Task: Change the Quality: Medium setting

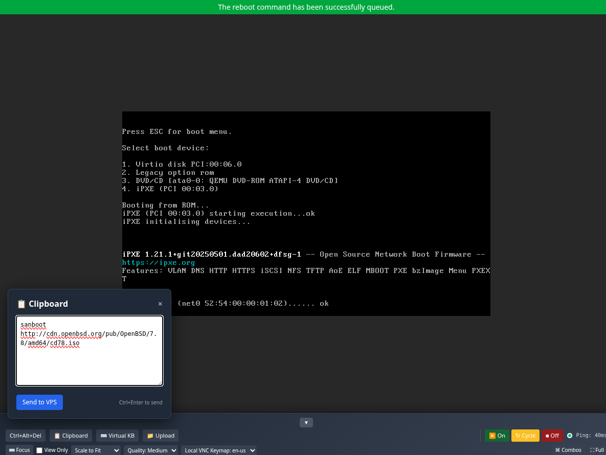Action: pos(151,450)
